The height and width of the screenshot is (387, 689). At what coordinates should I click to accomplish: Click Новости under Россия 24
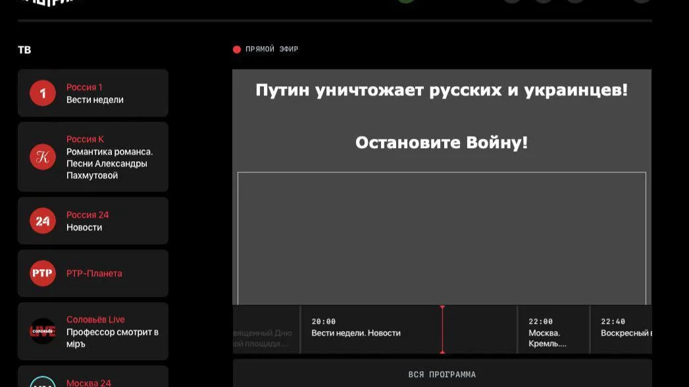coord(84,228)
